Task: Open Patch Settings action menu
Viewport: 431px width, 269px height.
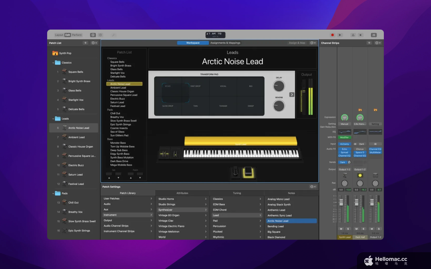Action: coord(313,187)
